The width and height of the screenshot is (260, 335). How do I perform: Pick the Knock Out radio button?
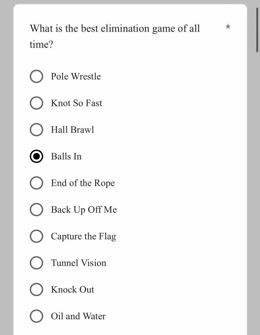(36, 290)
